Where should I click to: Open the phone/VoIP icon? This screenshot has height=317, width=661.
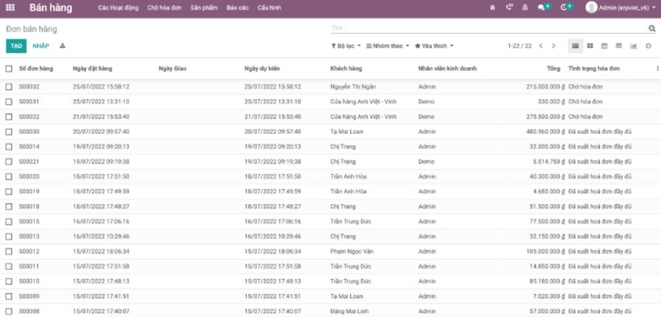[x=510, y=7]
